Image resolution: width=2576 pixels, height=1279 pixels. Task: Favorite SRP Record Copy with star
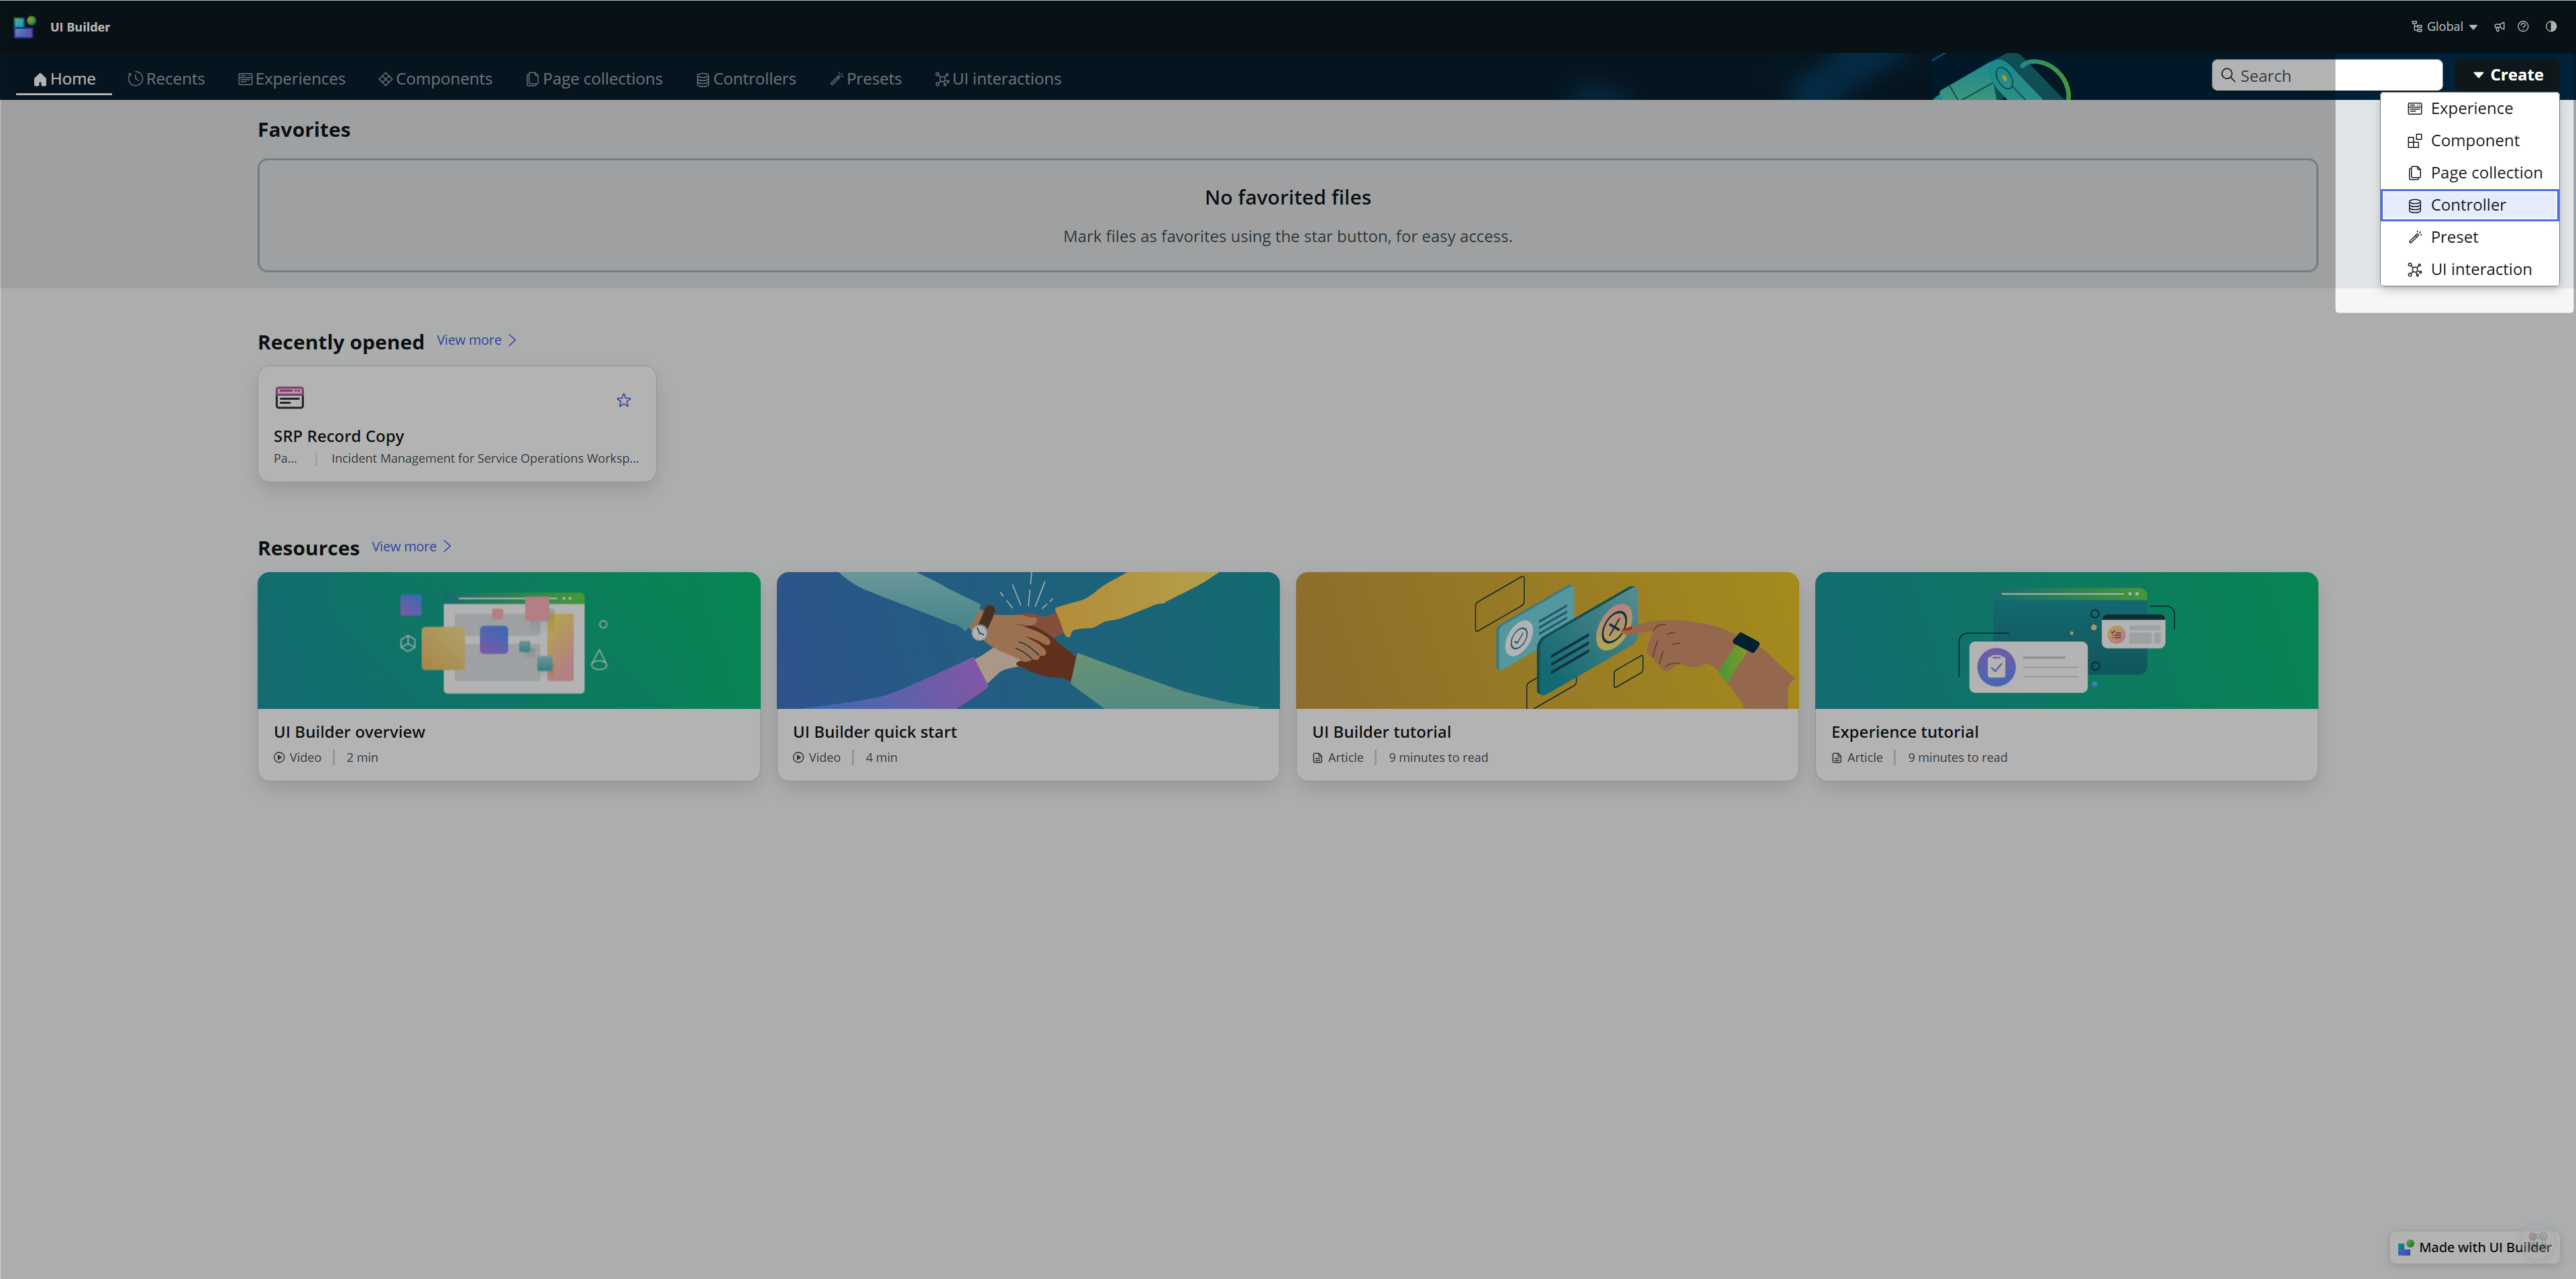coord(623,400)
